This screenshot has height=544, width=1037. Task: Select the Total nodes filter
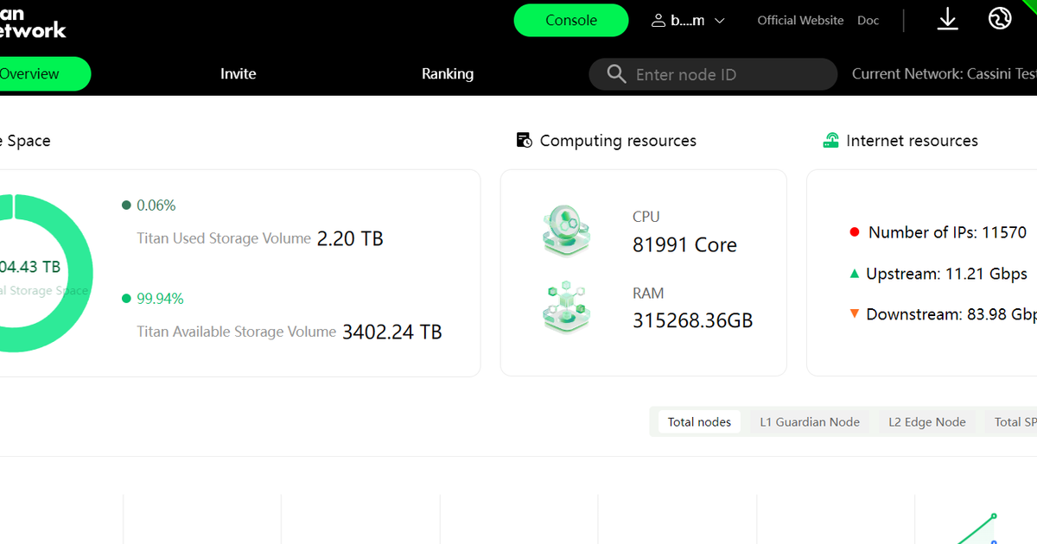(699, 422)
